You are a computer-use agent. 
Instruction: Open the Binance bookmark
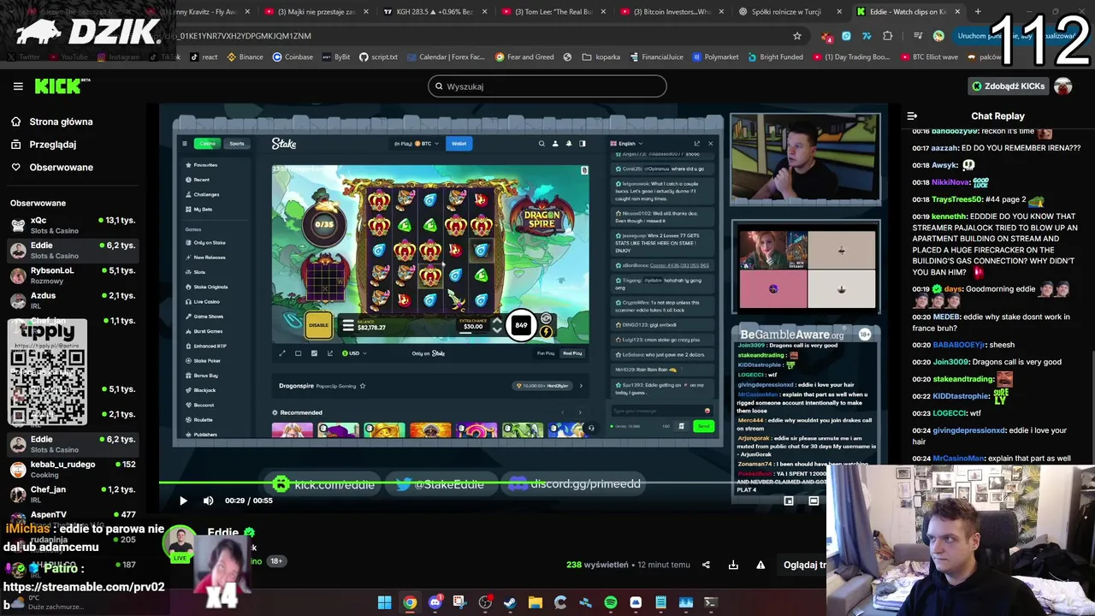(245, 57)
